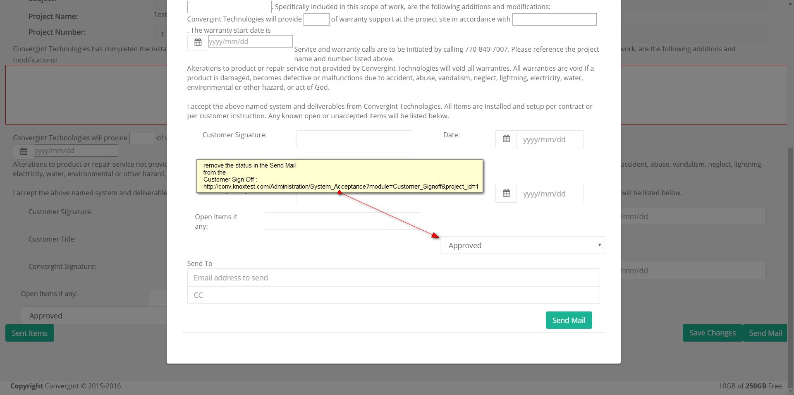Focus the blank field before "Specifically included" in the dialog
This screenshot has width=794, height=395.
pyautogui.click(x=229, y=7)
